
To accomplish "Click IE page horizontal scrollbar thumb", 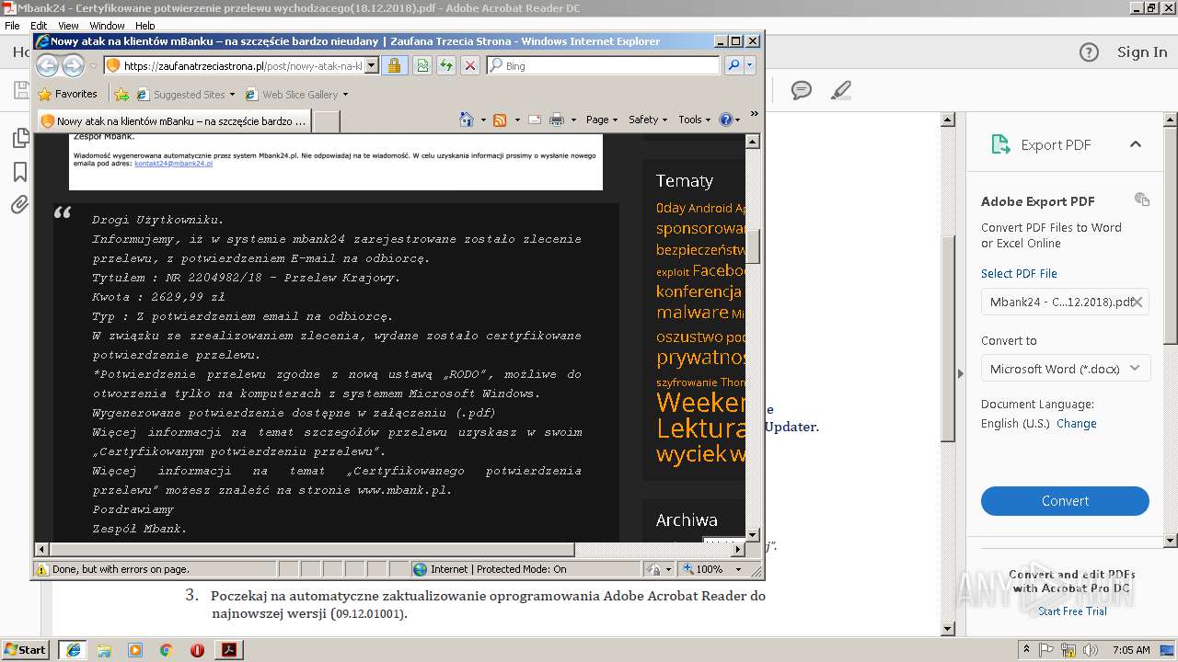I will [312, 550].
